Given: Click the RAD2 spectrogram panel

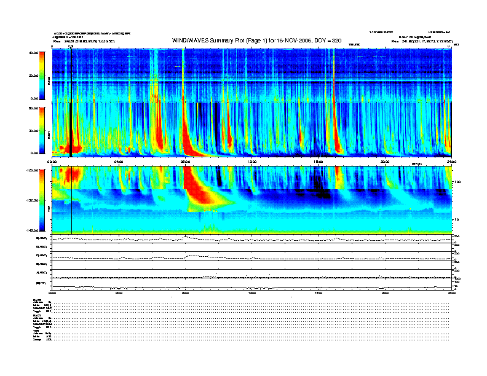Looking at the screenshot, I should pos(251,76).
